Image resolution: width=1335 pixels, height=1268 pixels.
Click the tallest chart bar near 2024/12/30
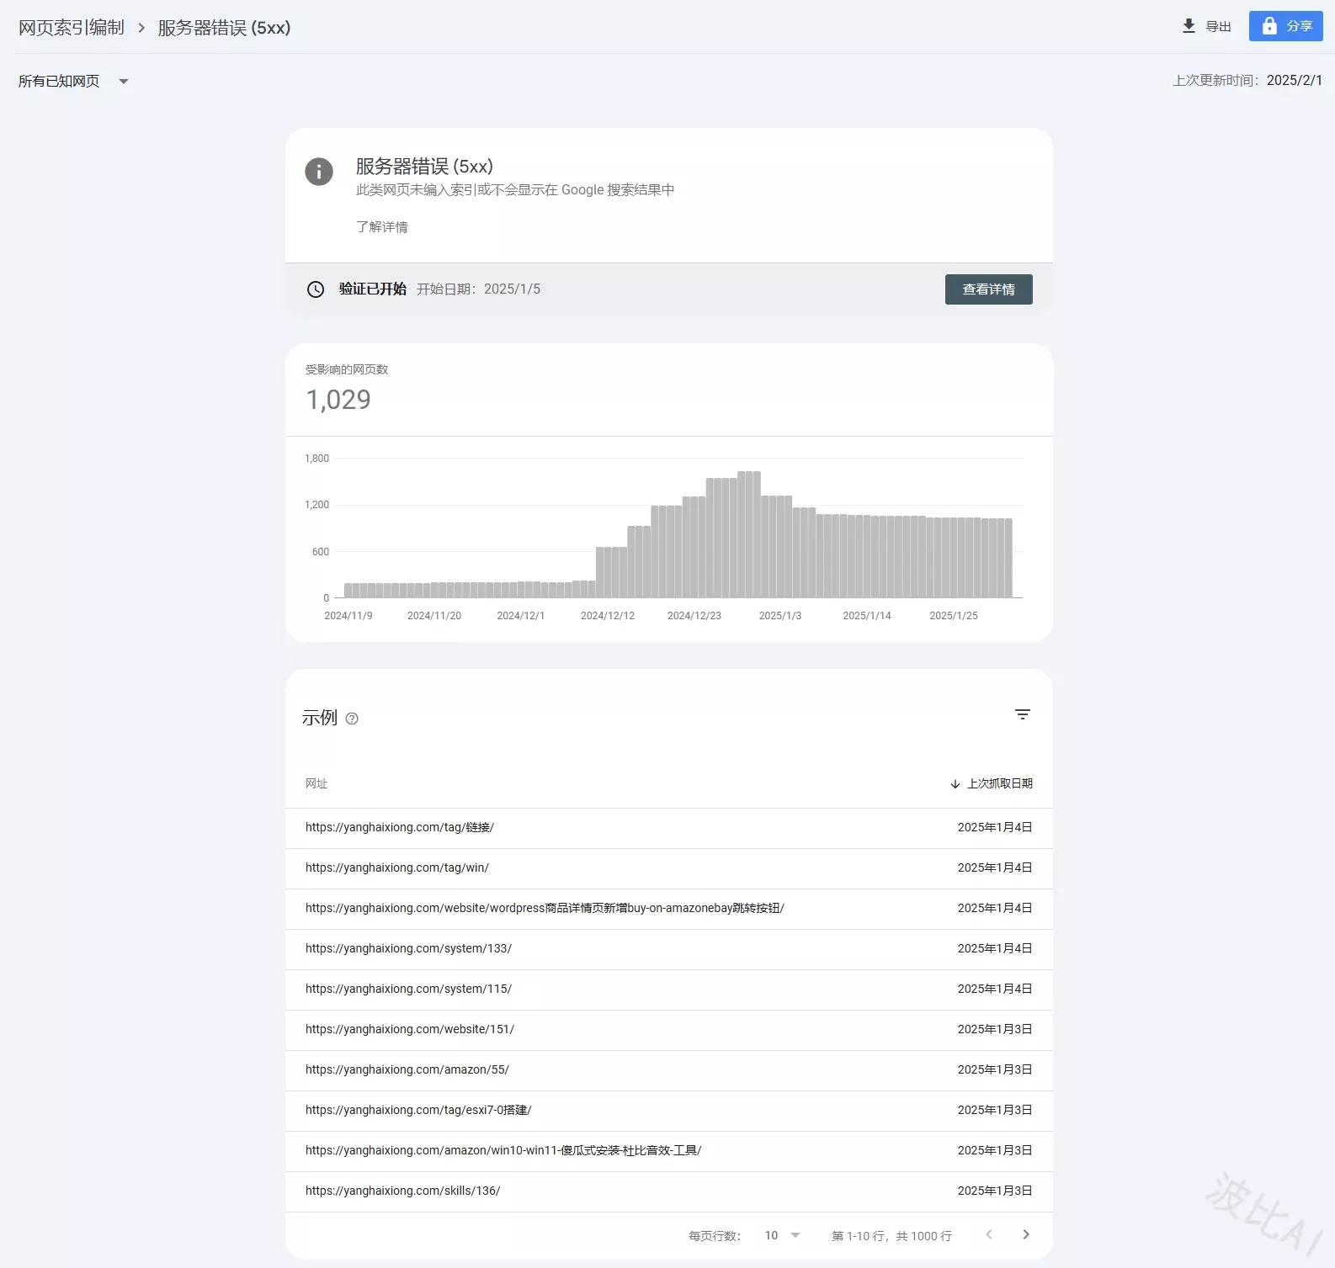(x=749, y=534)
